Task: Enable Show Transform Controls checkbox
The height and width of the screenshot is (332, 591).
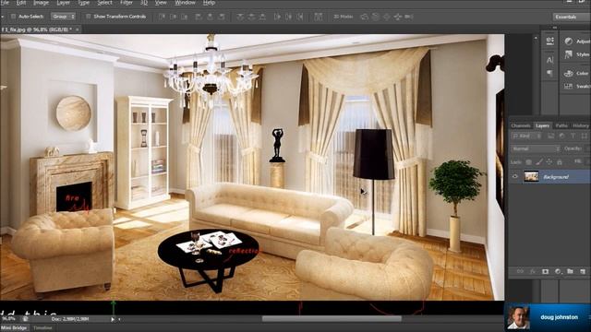Action: click(89, 17)
